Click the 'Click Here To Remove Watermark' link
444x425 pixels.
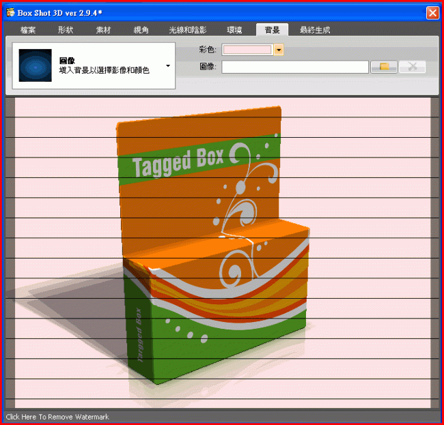click(x=48, y=416)
